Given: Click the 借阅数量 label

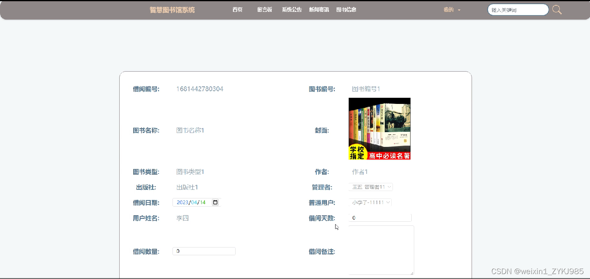Looking at the screenshot, I should point(146,252).
